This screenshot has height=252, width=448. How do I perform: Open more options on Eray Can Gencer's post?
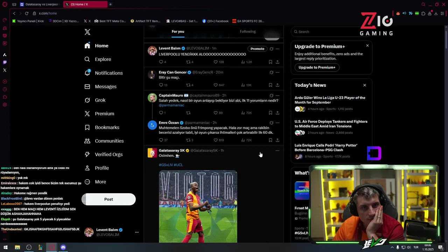point(278,72)
